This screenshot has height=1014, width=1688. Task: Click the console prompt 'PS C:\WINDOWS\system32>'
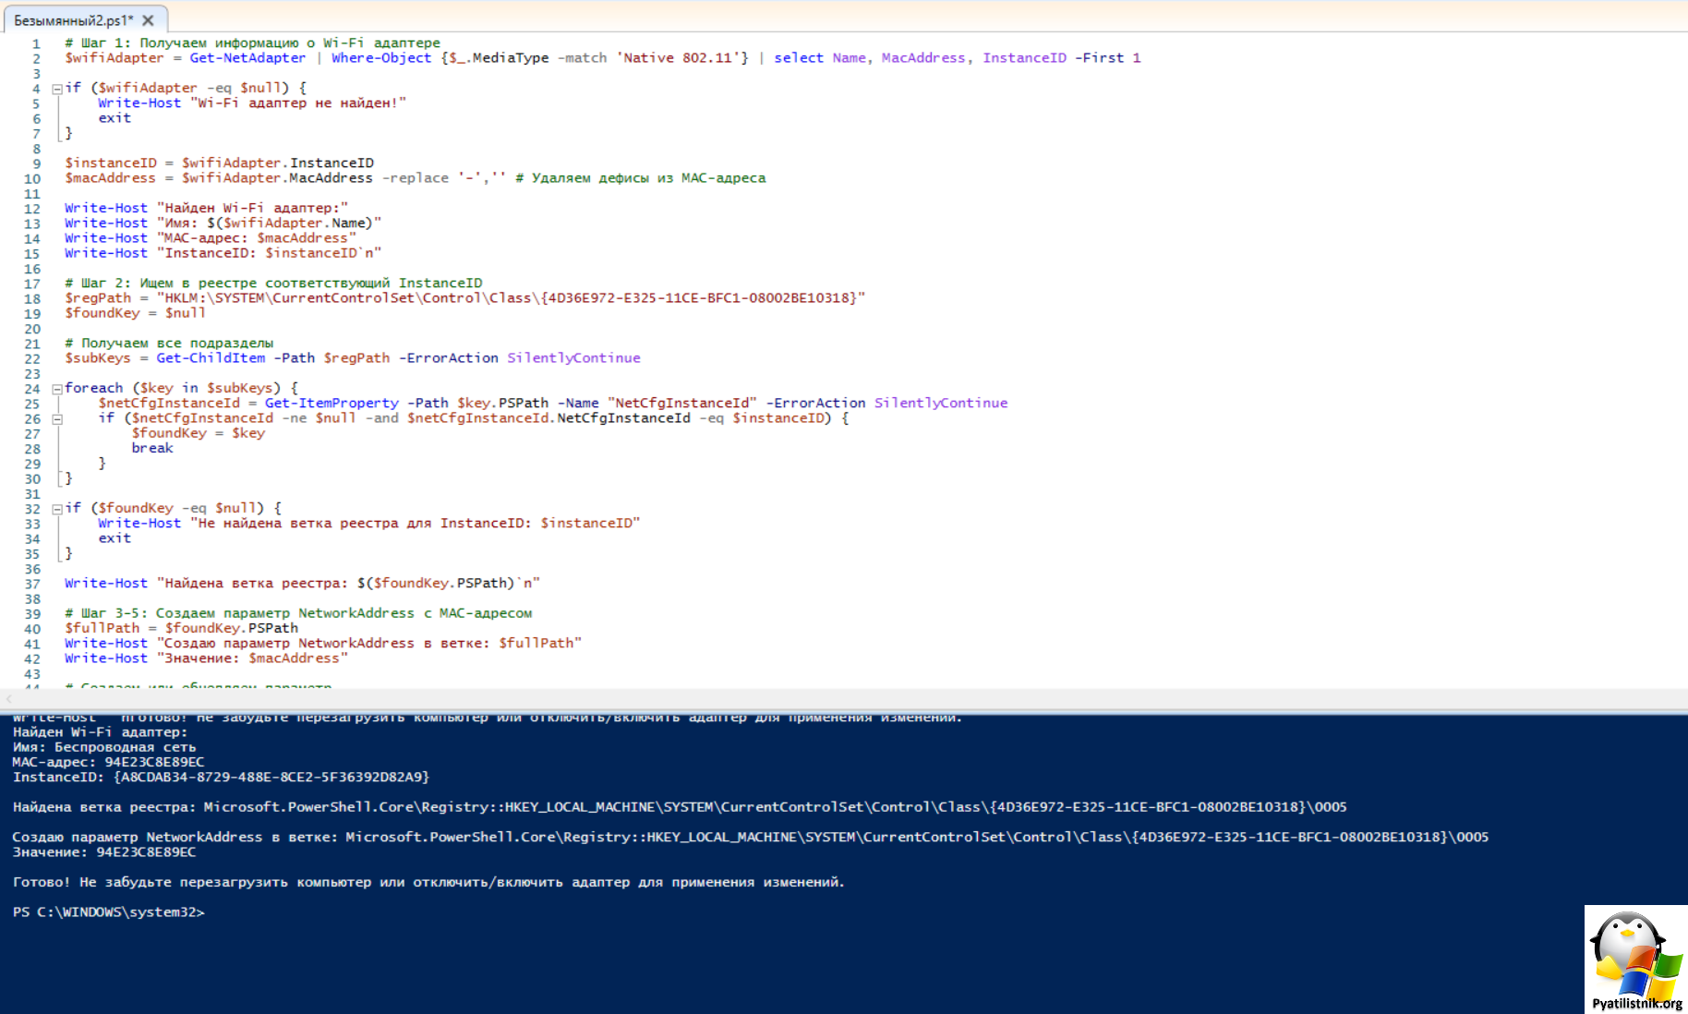[109, 911]
